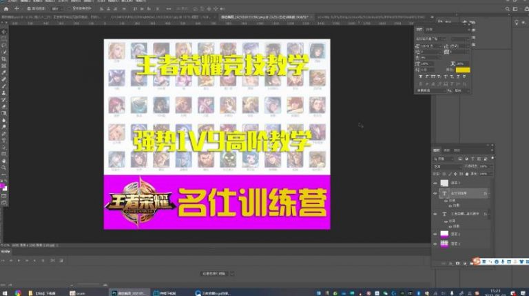The image size is (529, 296).
Task: Change screen mode at toolbar bottom
Action: [x=3, y=203]
